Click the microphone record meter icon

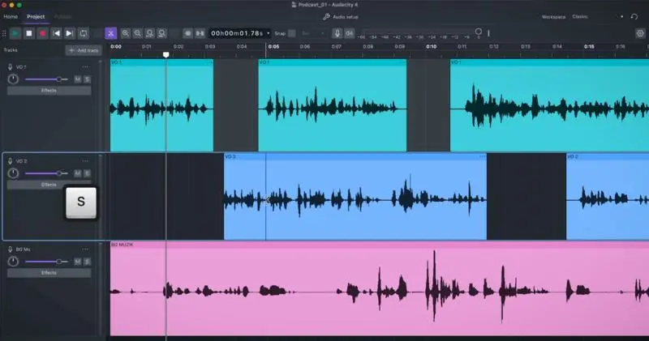(337, 33)
